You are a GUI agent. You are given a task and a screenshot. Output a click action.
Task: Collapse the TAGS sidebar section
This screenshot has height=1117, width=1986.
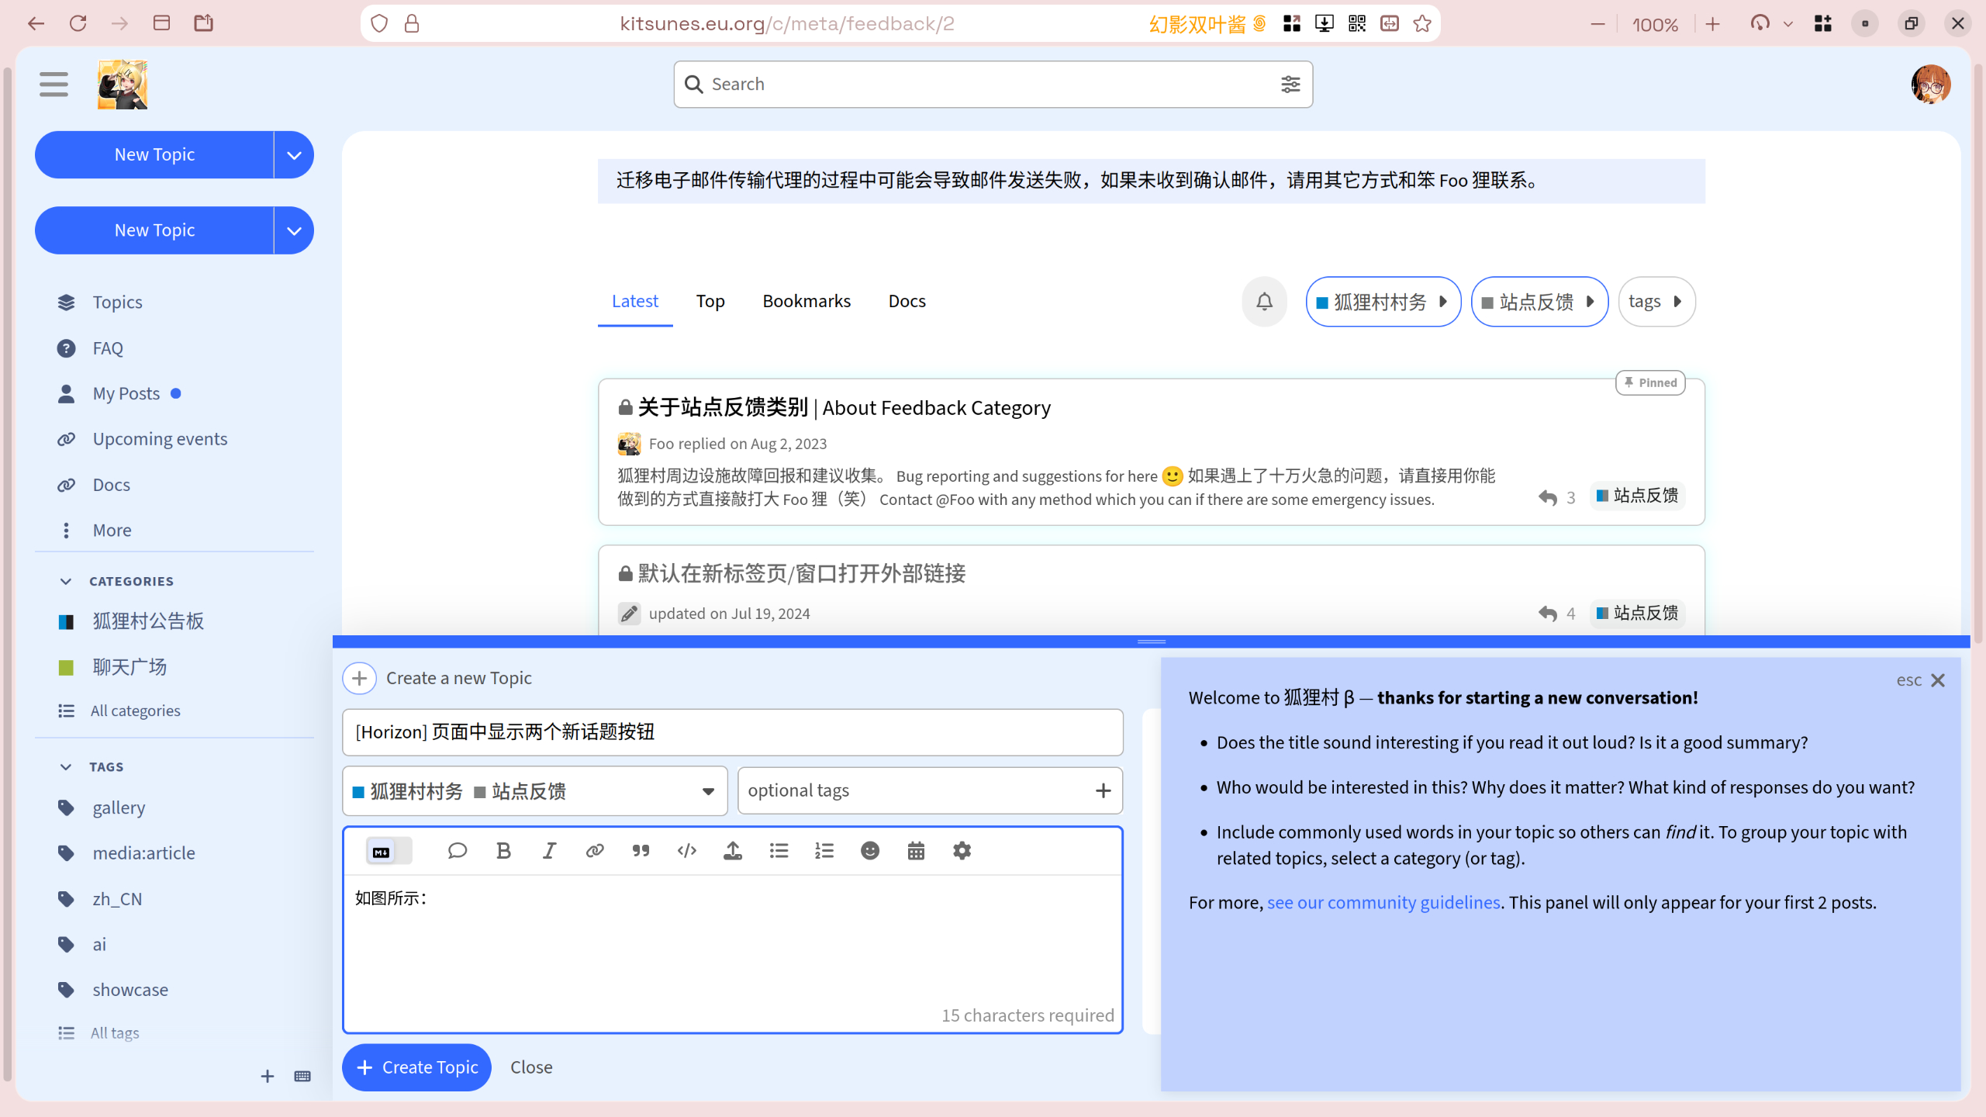66,766
